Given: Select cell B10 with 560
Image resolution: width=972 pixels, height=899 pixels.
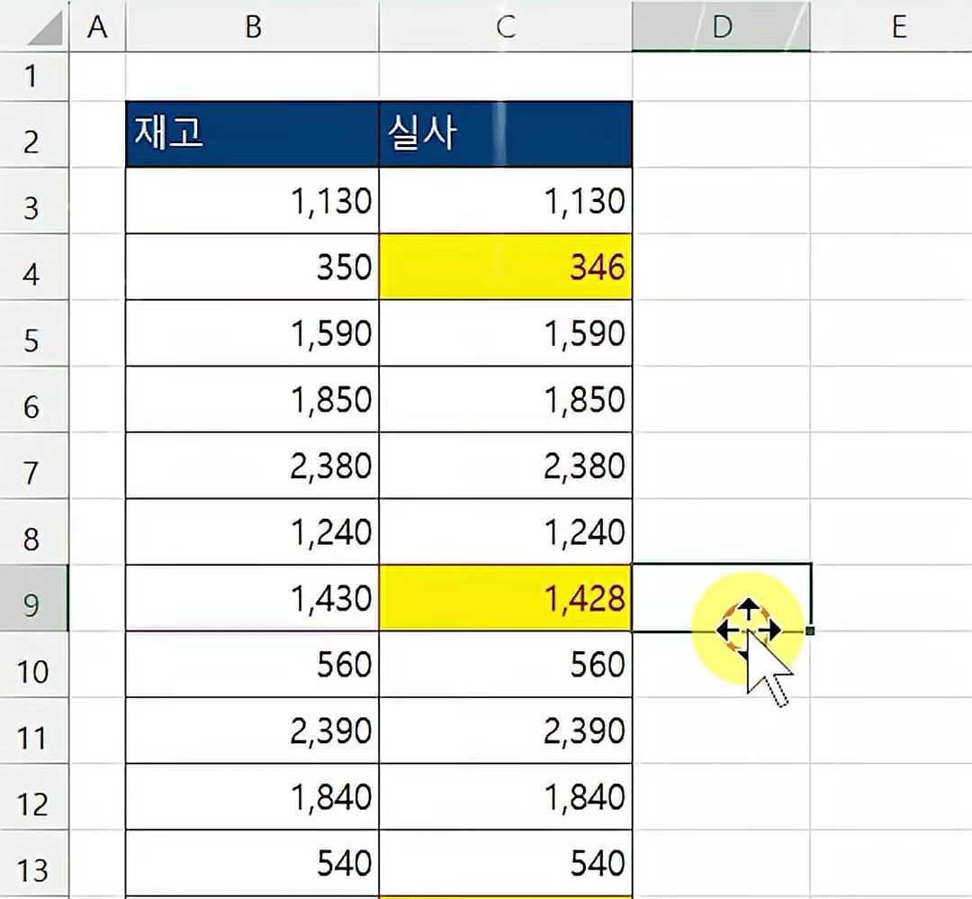Looking at the screenshot, I should pyautogui.click(x=252, y=665).
